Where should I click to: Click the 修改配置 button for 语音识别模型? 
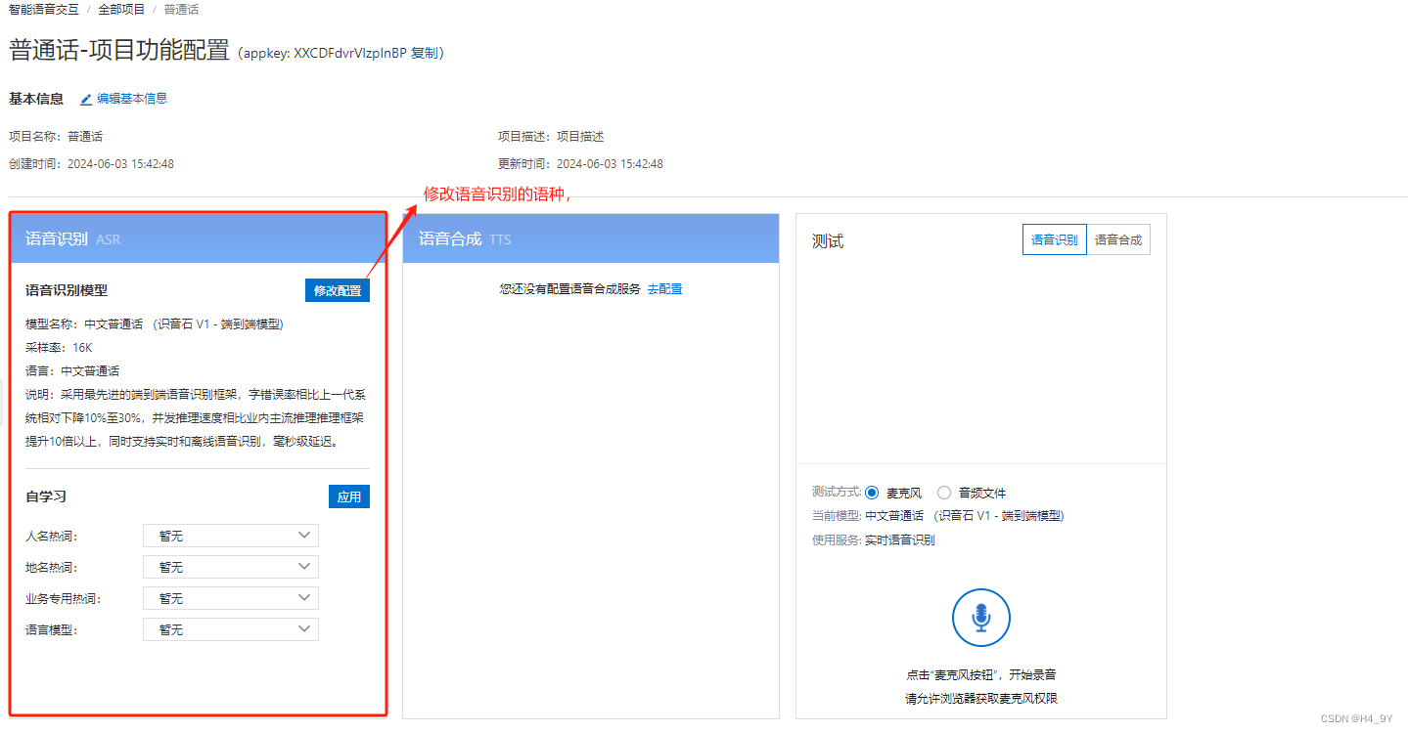pos(337,289)
